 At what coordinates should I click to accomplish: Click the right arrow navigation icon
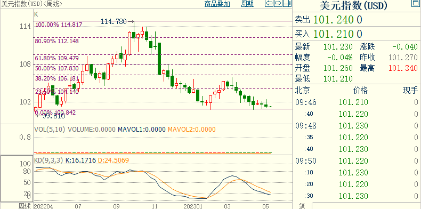(278, 4)
